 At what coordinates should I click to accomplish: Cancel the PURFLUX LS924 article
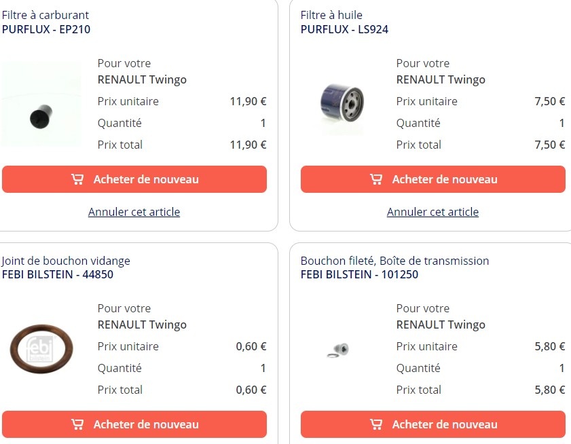coord(432,212)
